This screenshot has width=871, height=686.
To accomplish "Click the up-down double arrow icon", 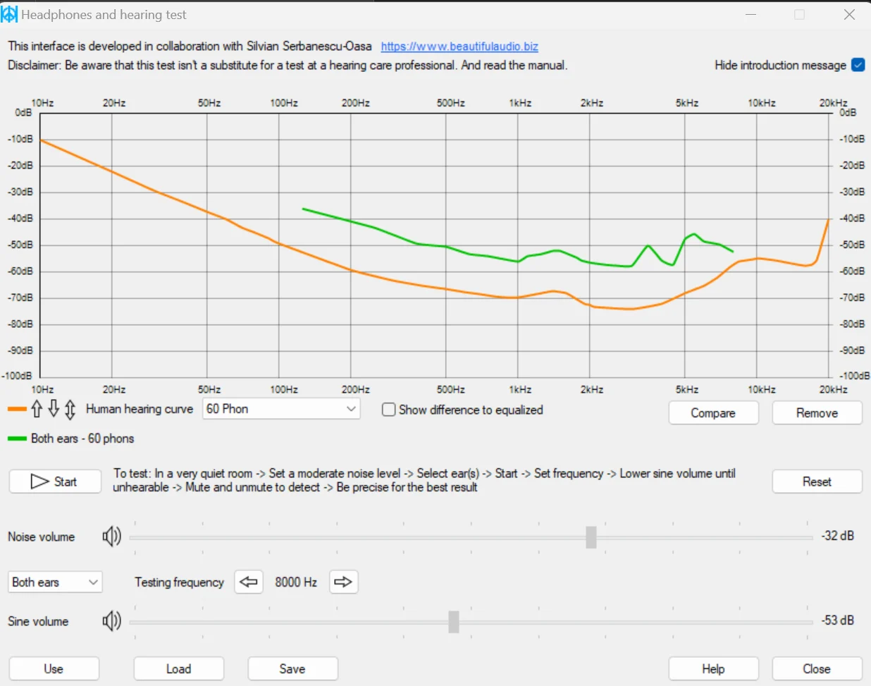I will [x=70, y=409].
